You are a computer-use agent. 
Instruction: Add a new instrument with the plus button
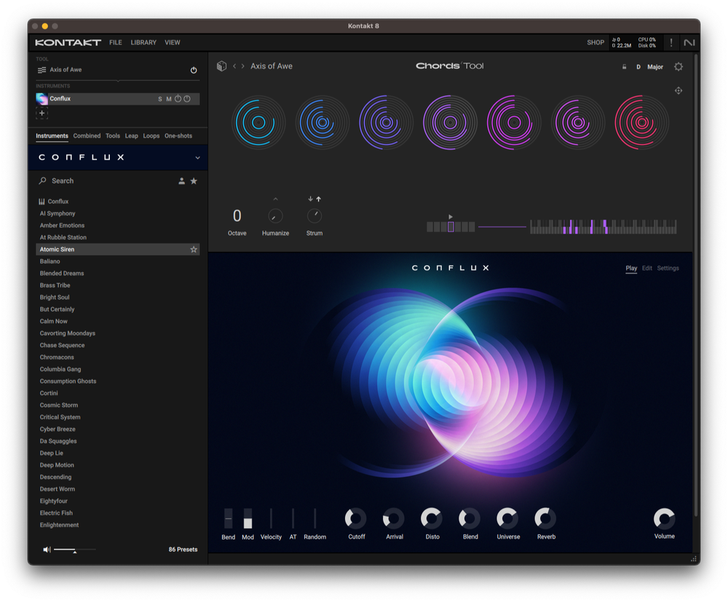click(41, 113)
